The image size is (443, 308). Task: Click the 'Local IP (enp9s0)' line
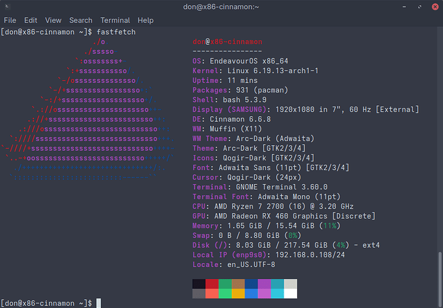pos(268,255)
